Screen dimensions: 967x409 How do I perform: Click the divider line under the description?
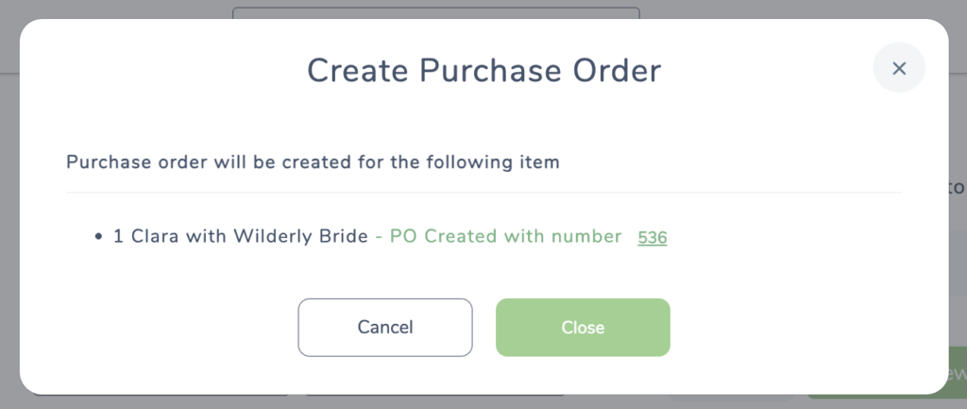point(484,193)
